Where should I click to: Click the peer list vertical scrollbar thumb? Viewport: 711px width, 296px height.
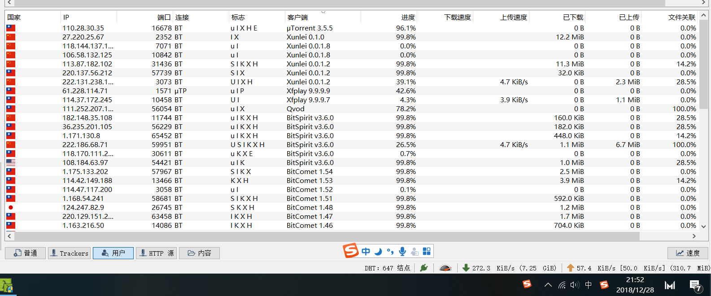pyautogui.click(x=703, y=64)
